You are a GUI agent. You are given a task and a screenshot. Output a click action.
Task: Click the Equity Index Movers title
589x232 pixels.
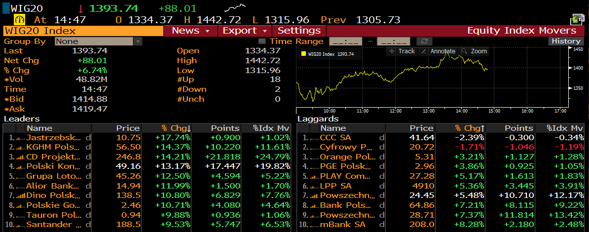coord(521,31)
